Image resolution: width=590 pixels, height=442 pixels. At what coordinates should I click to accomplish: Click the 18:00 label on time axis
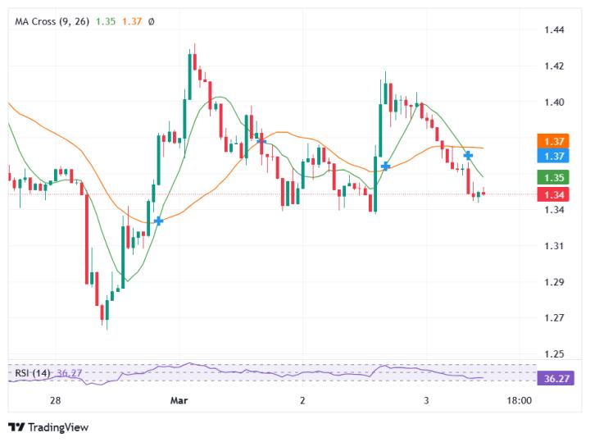520,400
